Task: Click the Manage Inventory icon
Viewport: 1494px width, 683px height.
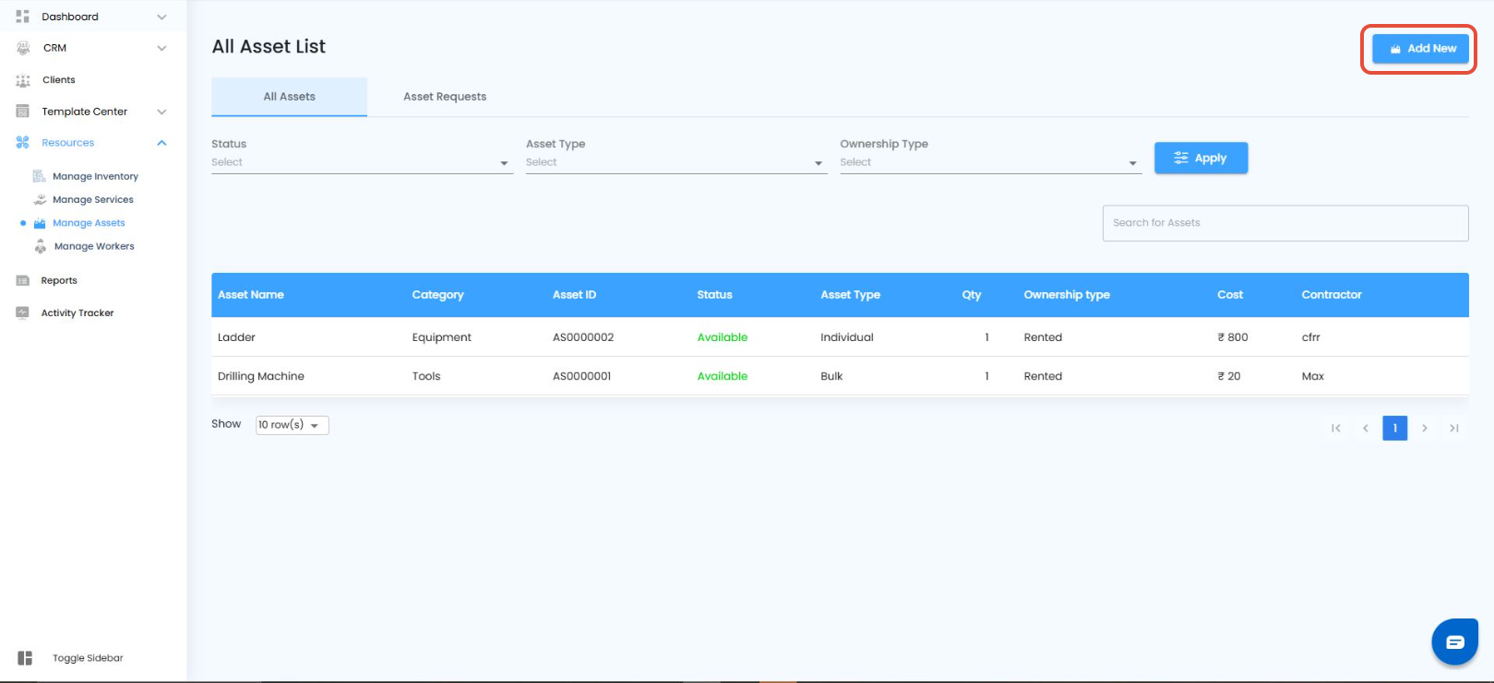Action: pyautogui.click(x=40, y=176)
